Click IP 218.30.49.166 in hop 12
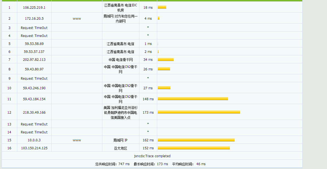 point(34,112)
